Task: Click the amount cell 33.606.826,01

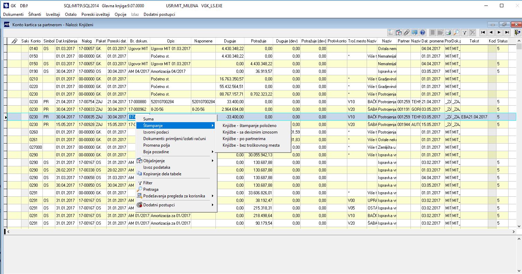Action: pyautogui.click(x=259, y=193)
